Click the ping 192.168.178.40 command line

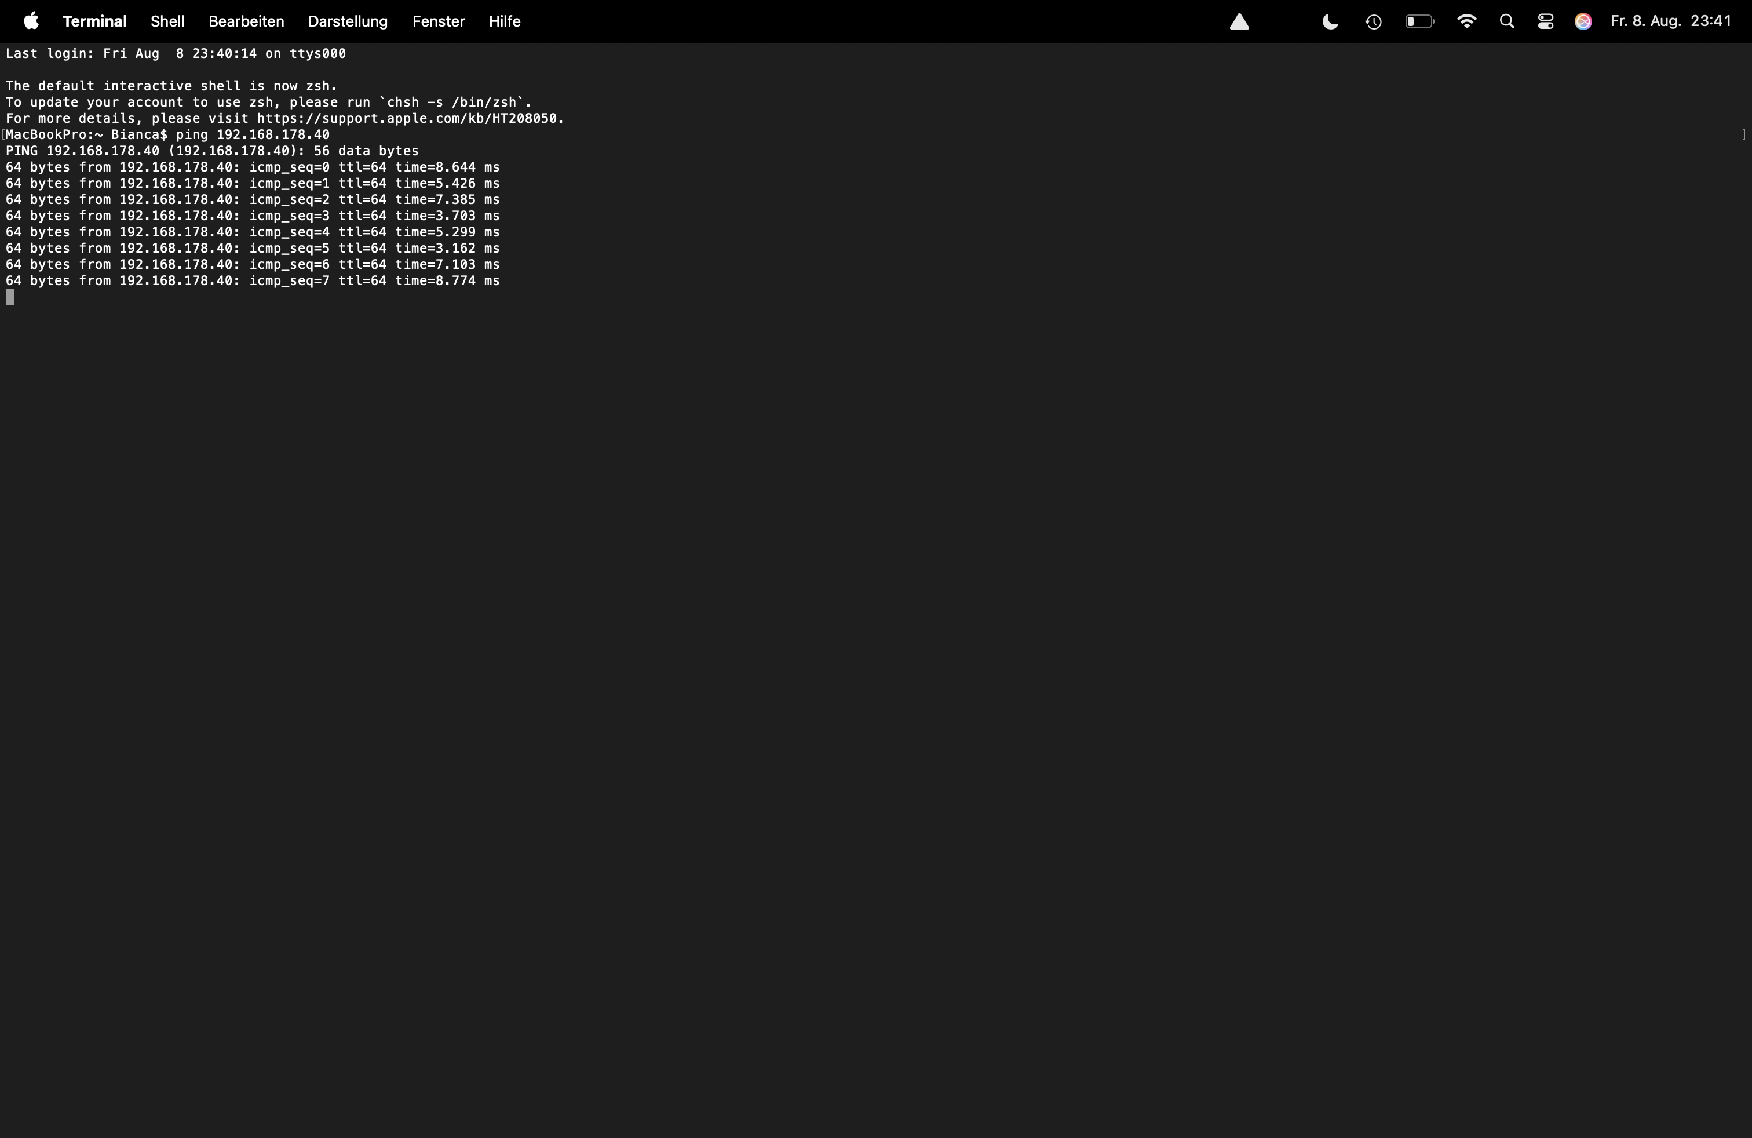253,134
